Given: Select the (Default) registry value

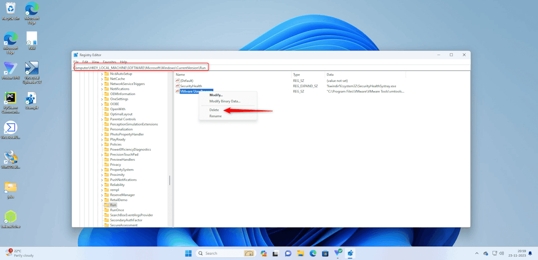Looking at the screenshot, I should 184,80.
